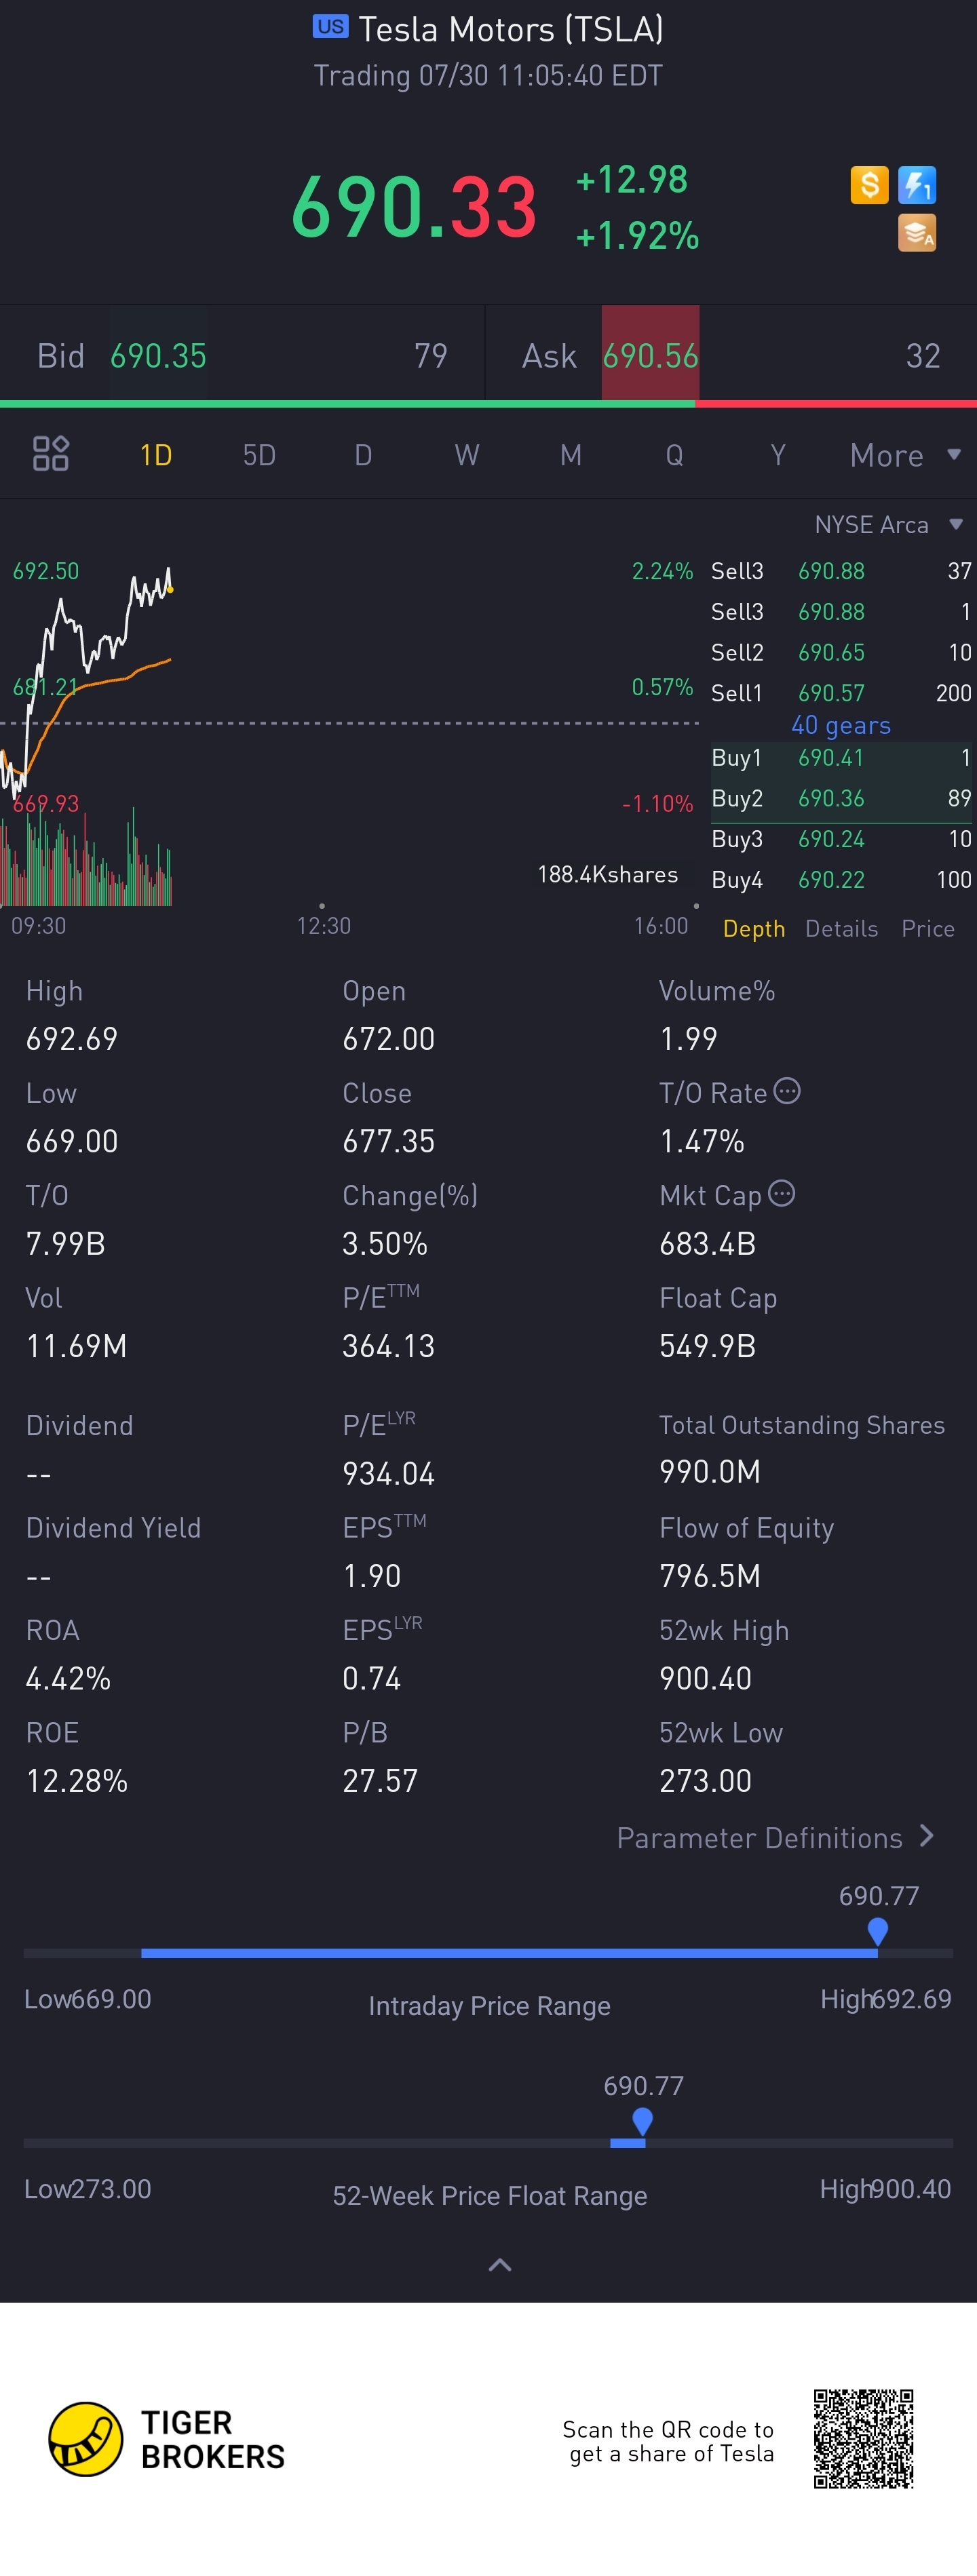Tap the QR code image

click(864, 2439)
